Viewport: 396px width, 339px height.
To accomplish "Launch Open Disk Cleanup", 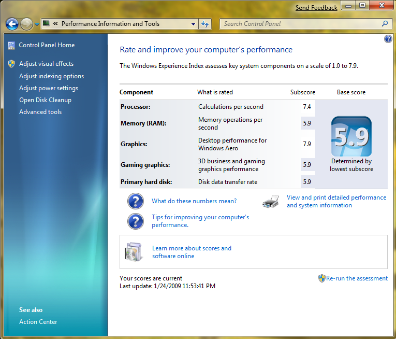I will (x=45, y=100).
